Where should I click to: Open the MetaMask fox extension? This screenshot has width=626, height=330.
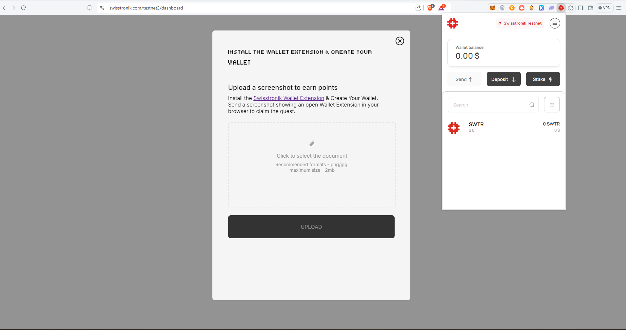[492, 8]
